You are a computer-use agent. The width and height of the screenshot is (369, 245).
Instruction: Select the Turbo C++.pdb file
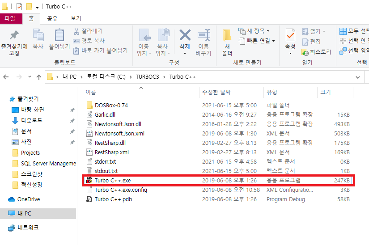[218, 199]
